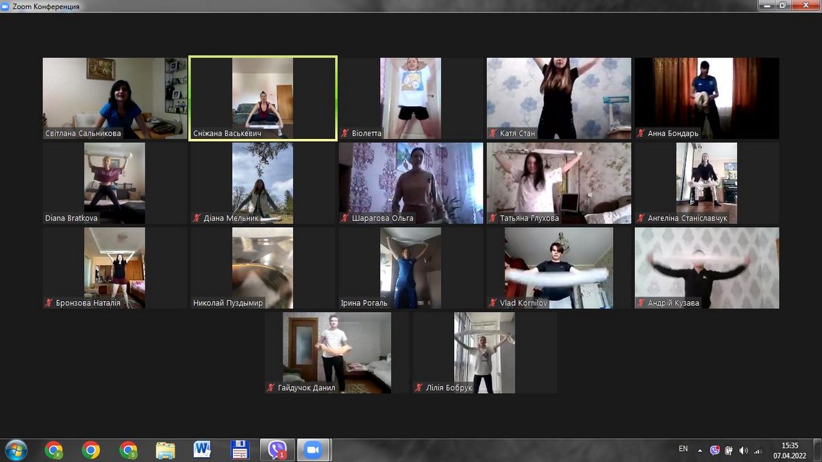This screenshot has height=462, width=822.
Task: Click muted mic icon by Гайдучок Данил
Action: 271,388
